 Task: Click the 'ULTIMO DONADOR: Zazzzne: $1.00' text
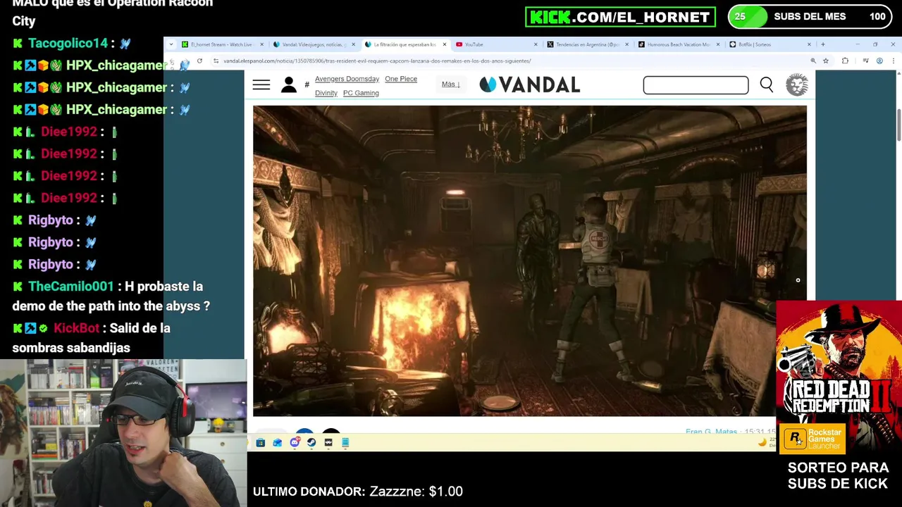358,492
